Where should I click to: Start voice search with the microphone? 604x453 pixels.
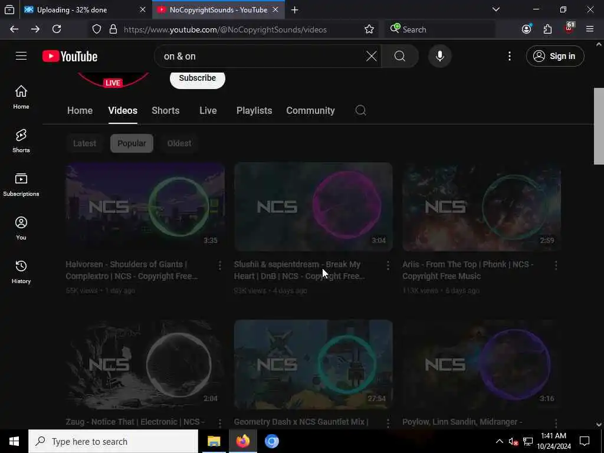(439, 56)
